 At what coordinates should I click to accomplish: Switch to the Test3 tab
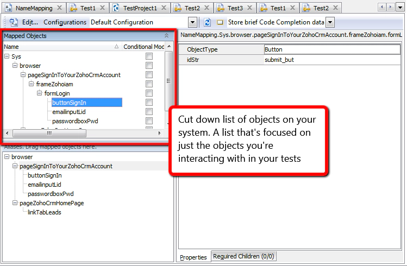(235, 8)
